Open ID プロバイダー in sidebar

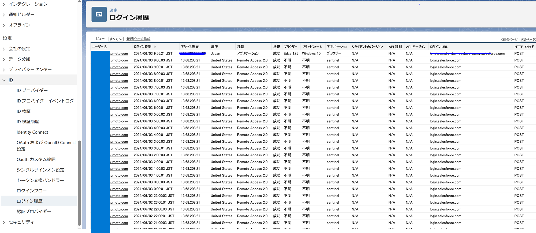coord(32,90)
